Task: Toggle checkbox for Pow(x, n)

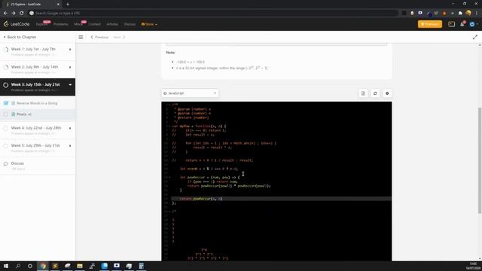Action: coord(6,114)
